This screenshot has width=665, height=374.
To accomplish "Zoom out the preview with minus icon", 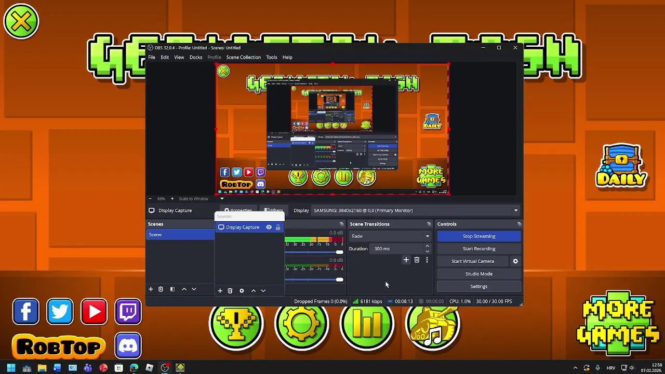I will pos(150,198).
